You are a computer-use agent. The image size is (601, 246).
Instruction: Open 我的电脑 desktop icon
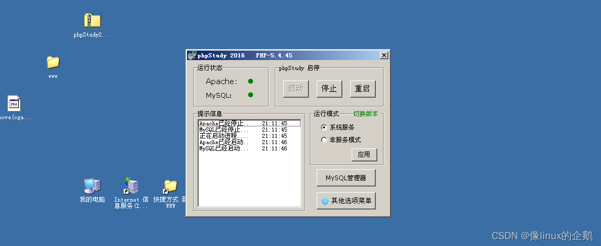[93, 186]
